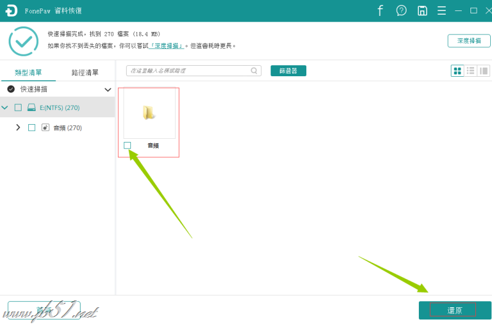Switch to 路徑清單 tab
The image size is (492, 325).
[85, 72]
